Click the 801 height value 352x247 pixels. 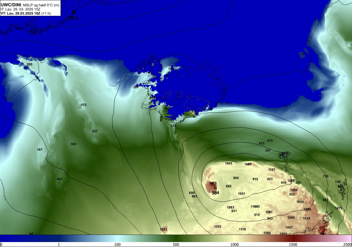pos(194,196)
